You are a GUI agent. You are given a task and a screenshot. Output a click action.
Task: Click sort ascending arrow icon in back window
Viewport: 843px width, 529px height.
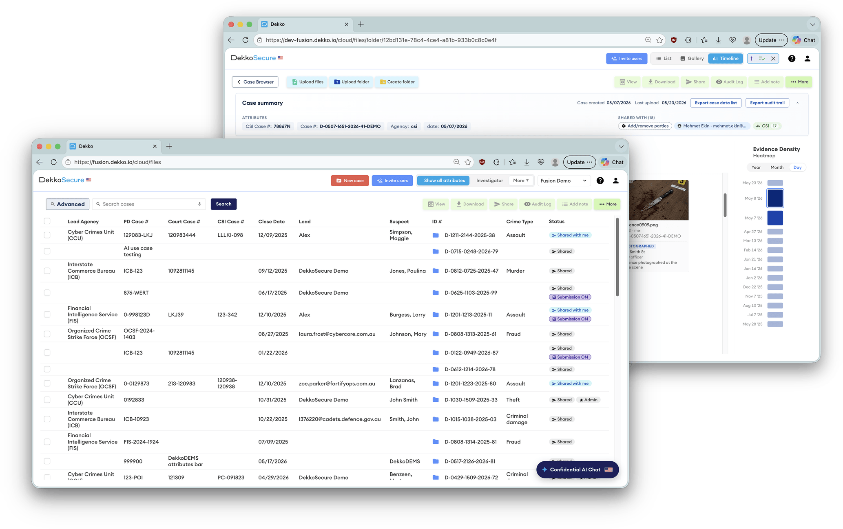point(751,59)
